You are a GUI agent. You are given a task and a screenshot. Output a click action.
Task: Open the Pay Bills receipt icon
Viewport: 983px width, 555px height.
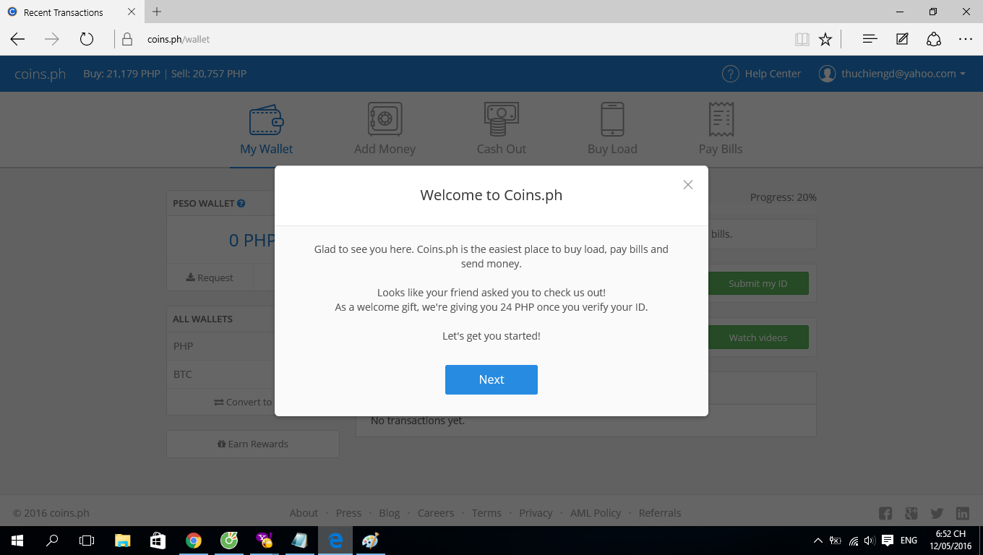pos(721,119)
